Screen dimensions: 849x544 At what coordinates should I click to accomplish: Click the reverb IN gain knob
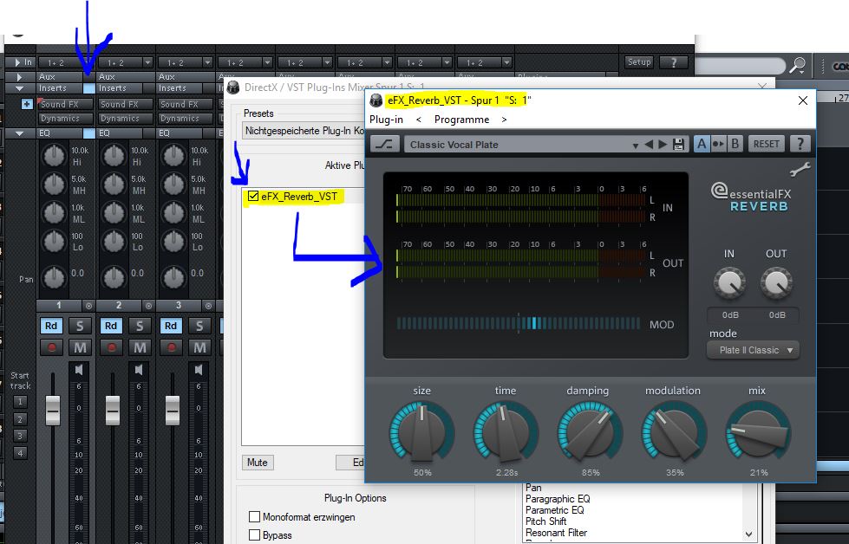(729, 282)
